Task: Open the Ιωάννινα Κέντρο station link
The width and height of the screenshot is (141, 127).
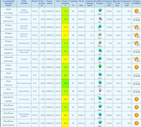Action: point(24,35)
